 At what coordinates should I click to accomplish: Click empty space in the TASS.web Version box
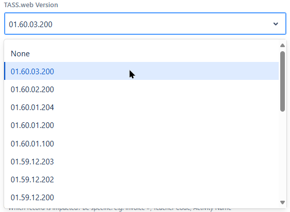click(x=163, y=24)
